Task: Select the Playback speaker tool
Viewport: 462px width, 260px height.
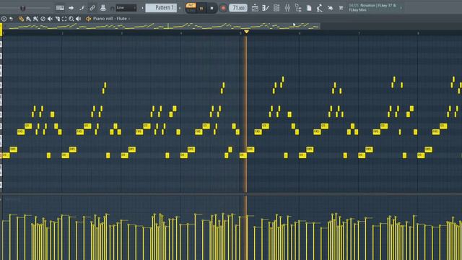Action: click(x=79, y=19)
